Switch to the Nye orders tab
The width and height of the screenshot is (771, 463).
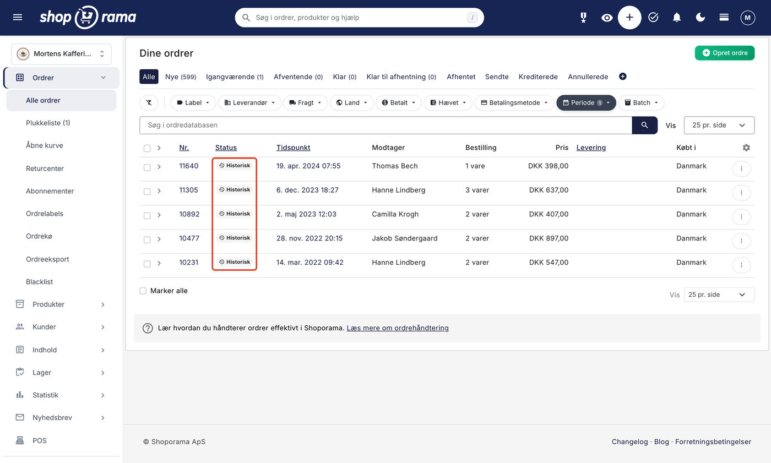click(181, 77)
